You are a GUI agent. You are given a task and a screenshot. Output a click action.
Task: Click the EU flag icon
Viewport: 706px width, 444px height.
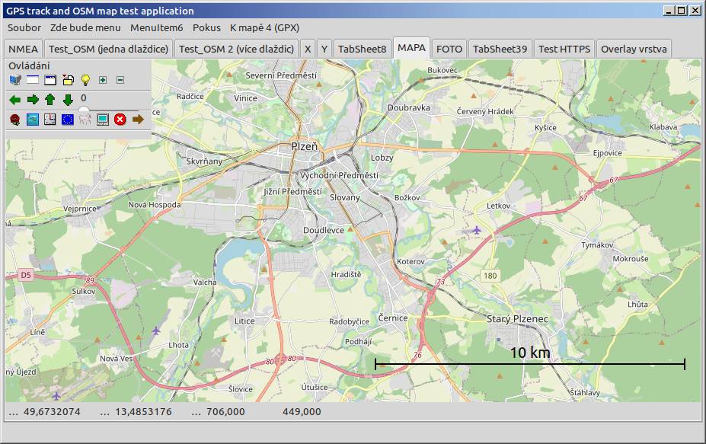68,120
